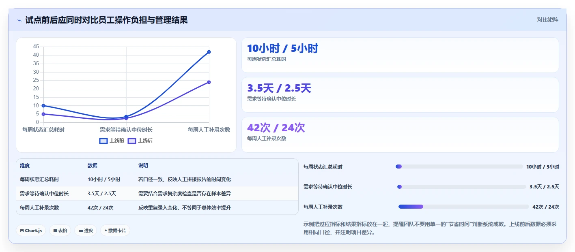The image size is (575, 252).
Task: Click the Chart.js tag chip
Action: click(x=31, y=231)
